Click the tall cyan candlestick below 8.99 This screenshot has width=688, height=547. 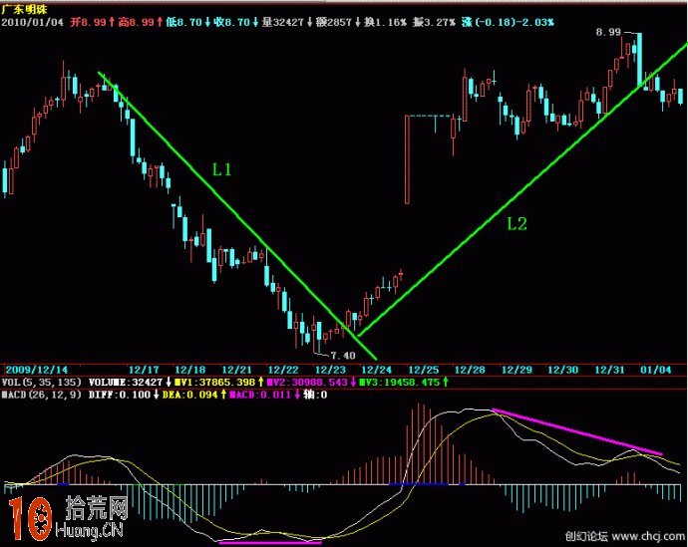[x=640, y=59]
